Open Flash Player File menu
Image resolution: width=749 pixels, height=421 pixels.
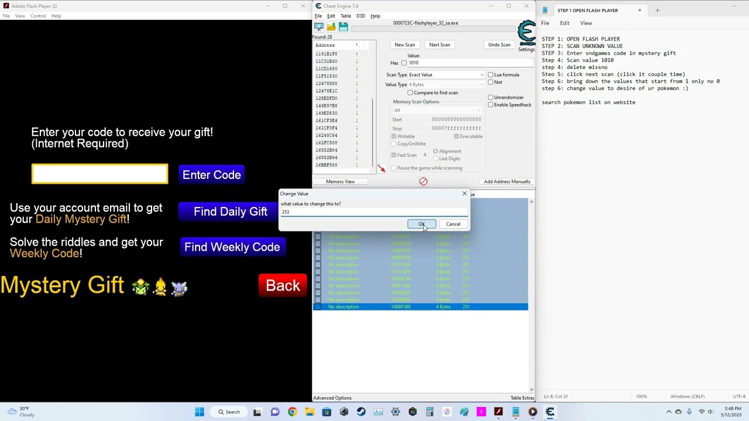(x=6, y=16)
